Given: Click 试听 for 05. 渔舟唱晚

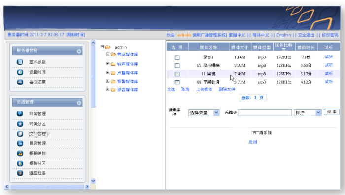Looking at the screenshot, I should pos(329,65).
